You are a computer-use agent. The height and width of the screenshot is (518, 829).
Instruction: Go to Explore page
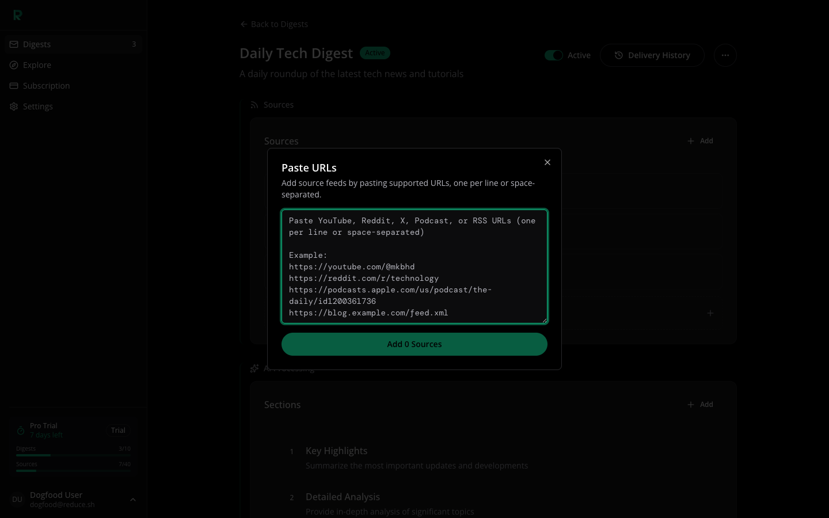click(x=37, y=65)
